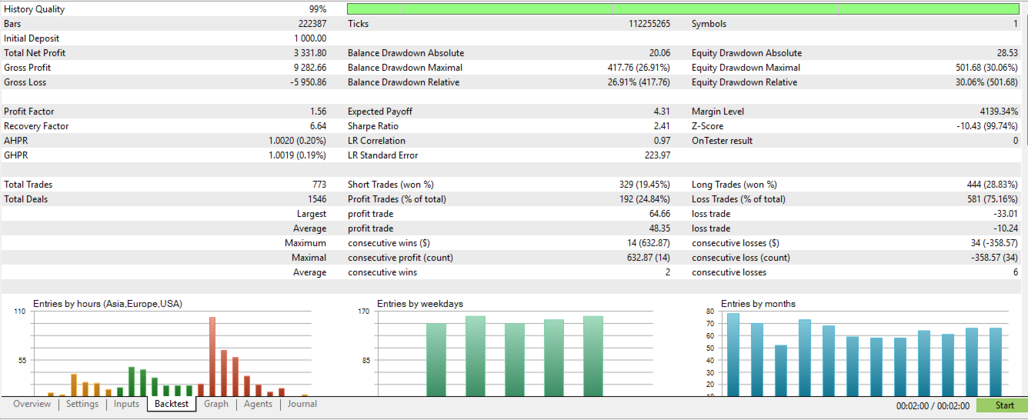
Task: Select the Total Net Profit value 3 331.80
Action: 310,53
